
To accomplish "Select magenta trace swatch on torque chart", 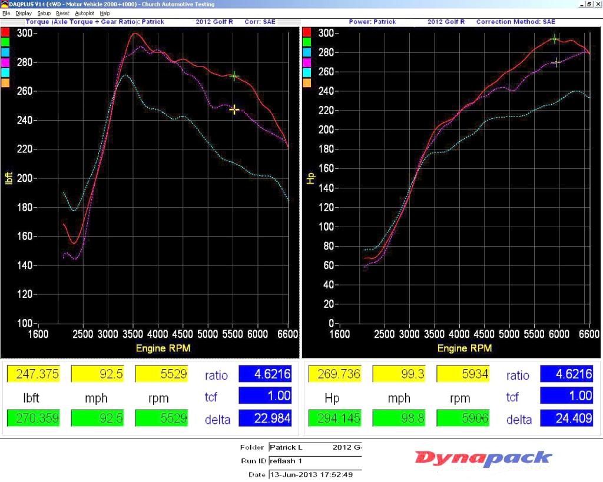I will pyautogui.click(x=5, y=62).
